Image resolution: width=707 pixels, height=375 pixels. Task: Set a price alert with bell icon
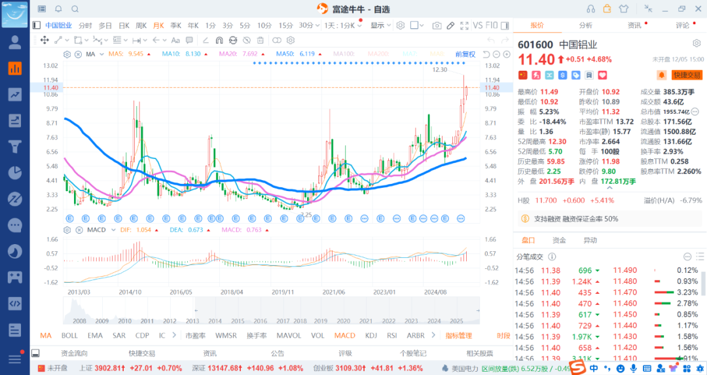[x=661, y=75]
